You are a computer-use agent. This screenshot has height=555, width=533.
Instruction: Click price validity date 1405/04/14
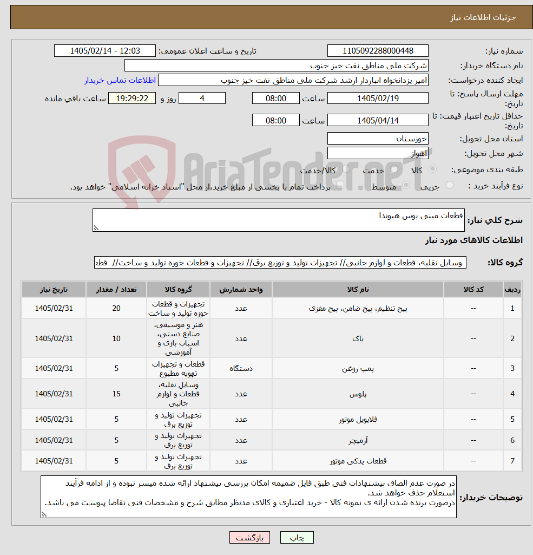pos(378,120)
